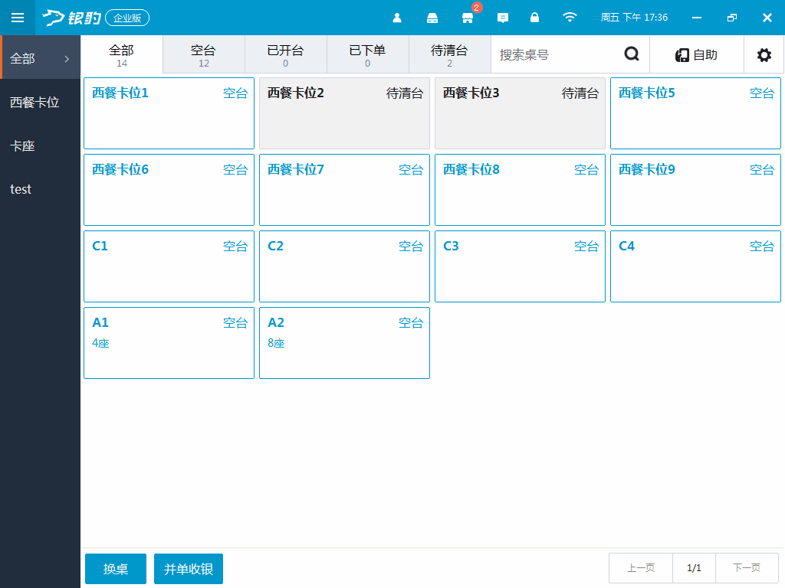Viewport: 785px width, 588px height.
Task: Click the 1/1 page indicator
Action: [695, 568]
